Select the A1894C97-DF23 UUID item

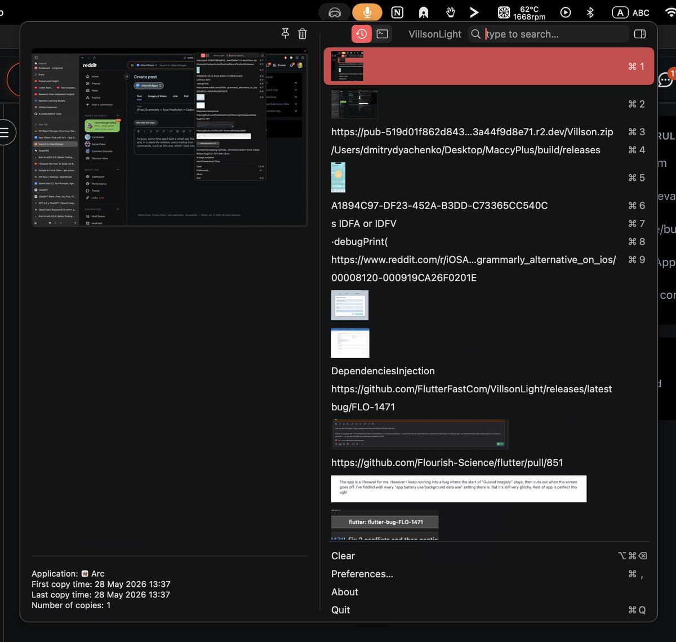488,205
